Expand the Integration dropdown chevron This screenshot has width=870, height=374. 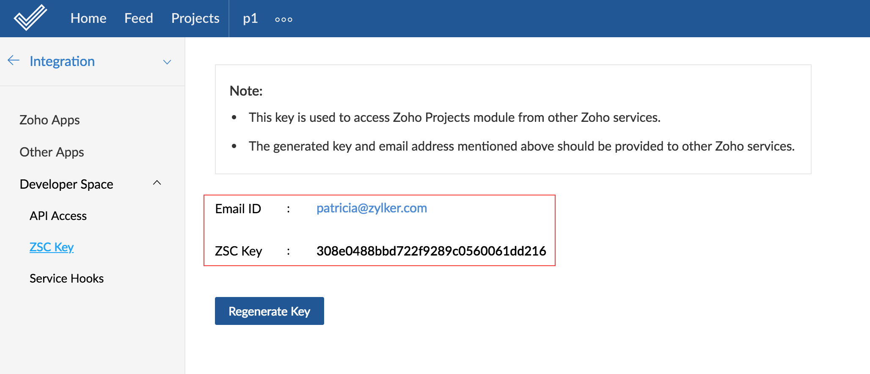point(167,62)
